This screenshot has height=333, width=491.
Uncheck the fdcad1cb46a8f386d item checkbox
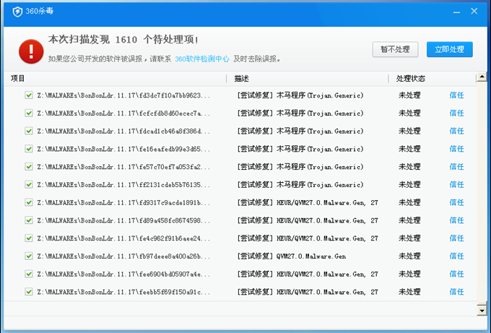pos(29,131)
